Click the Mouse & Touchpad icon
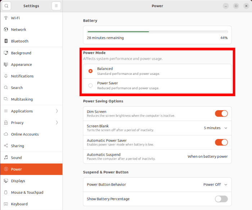 [6, 192]
